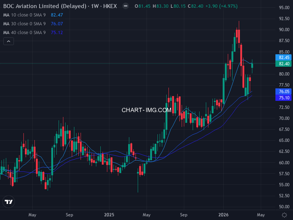Viewport: 293px width, 220px height.
Task: Open chart settings gear icon
Action: (284, 215)
